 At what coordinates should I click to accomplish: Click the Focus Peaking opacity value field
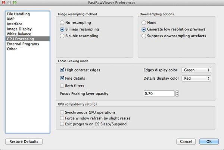point(159,93)
